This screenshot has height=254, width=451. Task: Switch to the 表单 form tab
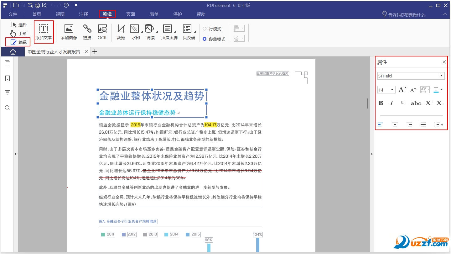pyautogui.click(x=154, y=14)
